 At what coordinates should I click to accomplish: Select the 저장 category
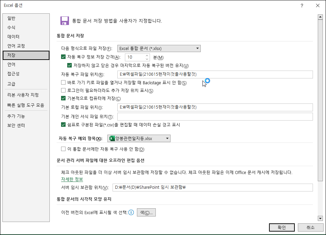[26, 55]
